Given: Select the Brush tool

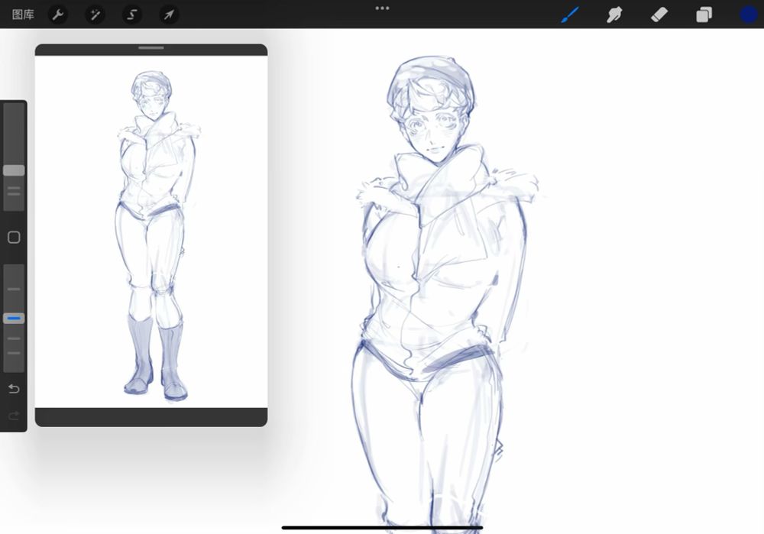Looking at the screenshot, I should click(x=570, y=15).
